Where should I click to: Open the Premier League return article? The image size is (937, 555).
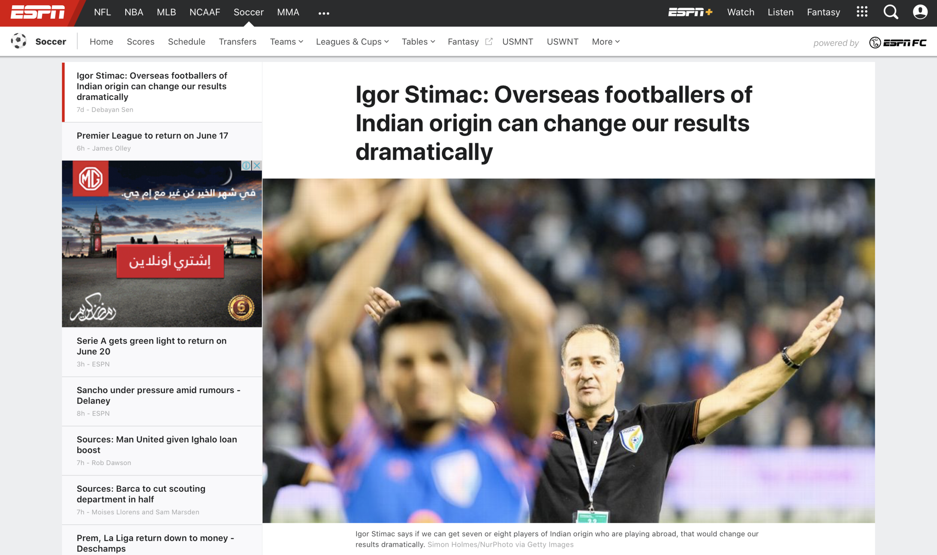(x=153, y=135)
